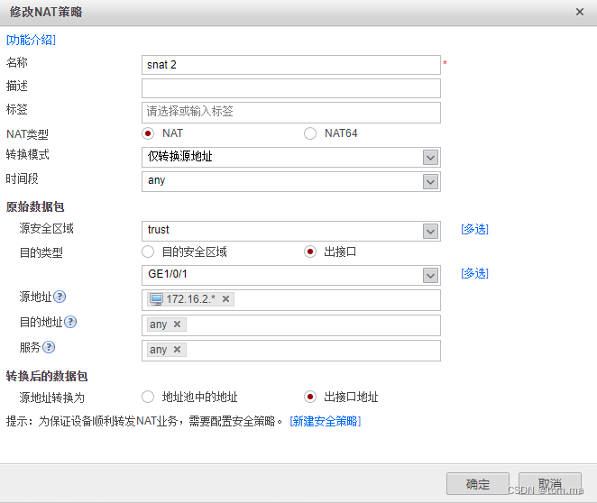Image resolution: width=597 pixels, height=503 pixels.
Task: Open 功能介绍 link
Action: click(32, 40)
